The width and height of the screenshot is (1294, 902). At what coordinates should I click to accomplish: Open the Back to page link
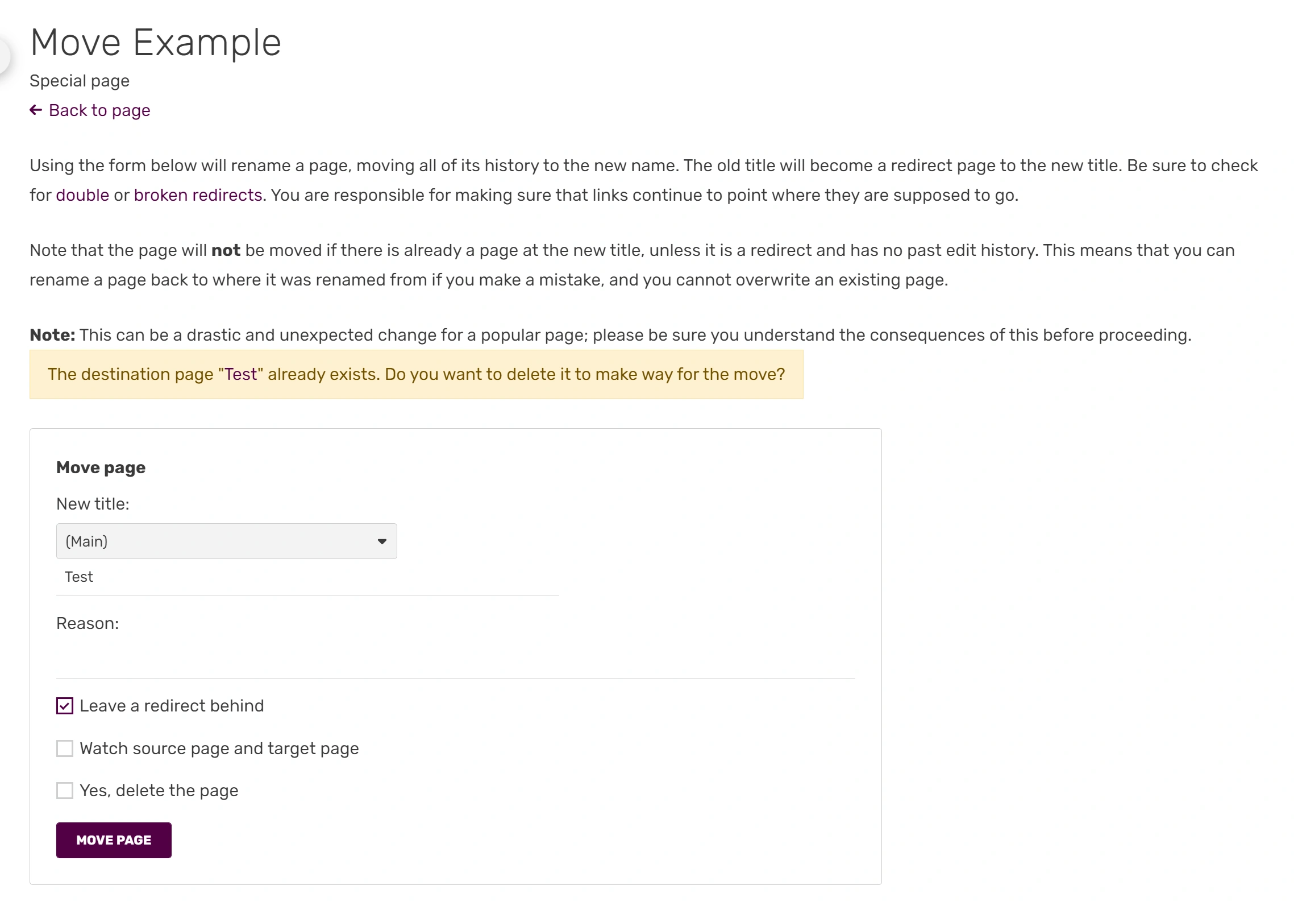[x=99, y=110]
